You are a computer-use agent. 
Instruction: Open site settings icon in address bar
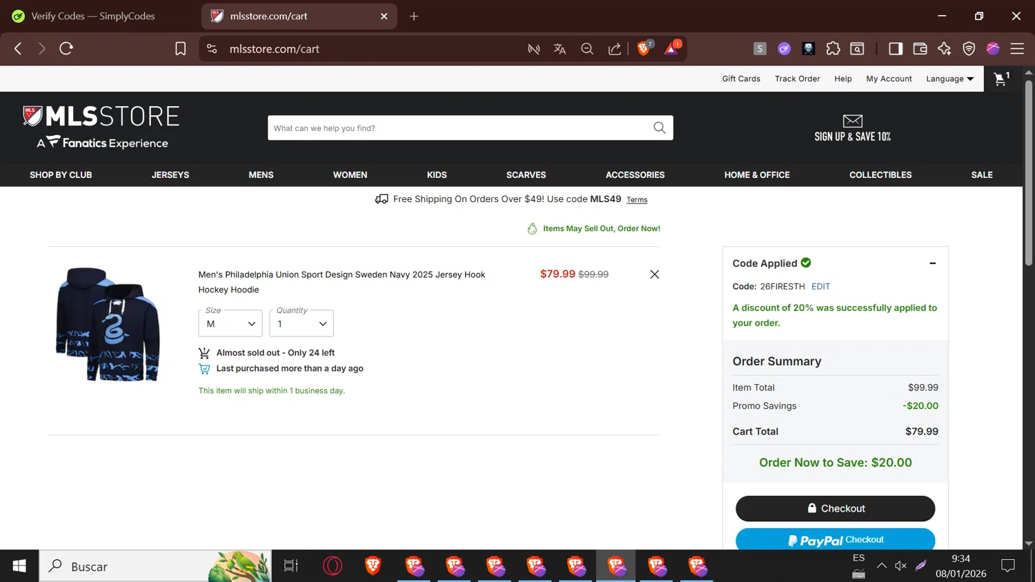pos(212,48)
